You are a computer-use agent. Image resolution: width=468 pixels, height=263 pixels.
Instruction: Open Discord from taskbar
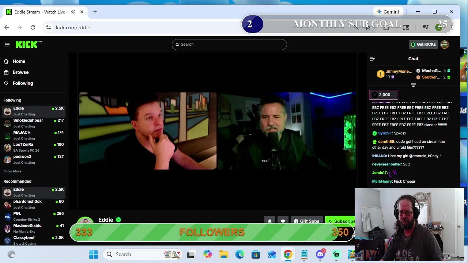[320, 255]
